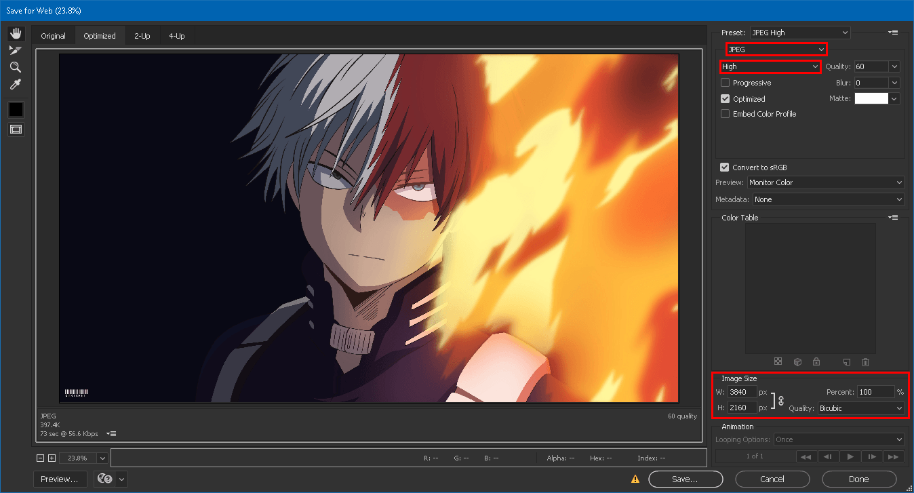Viewport: 914px width, 493px height.
Task: Select the Hand tool
Action: (16, 34)
